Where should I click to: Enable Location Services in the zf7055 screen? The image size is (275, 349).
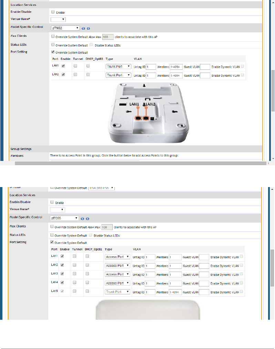[52, 202]
